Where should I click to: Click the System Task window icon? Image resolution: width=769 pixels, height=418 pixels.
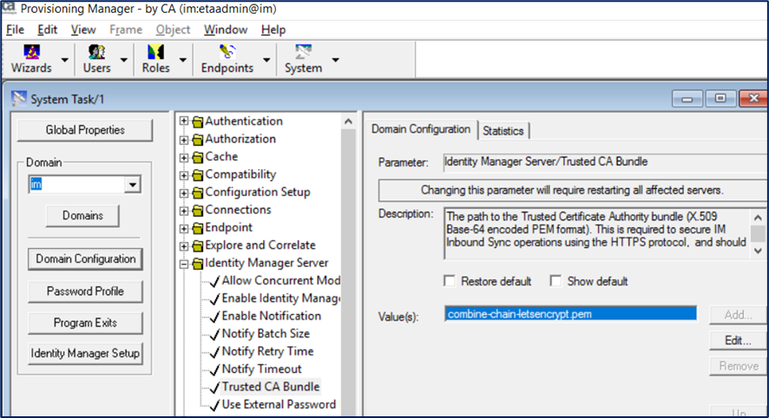(19, 99)
